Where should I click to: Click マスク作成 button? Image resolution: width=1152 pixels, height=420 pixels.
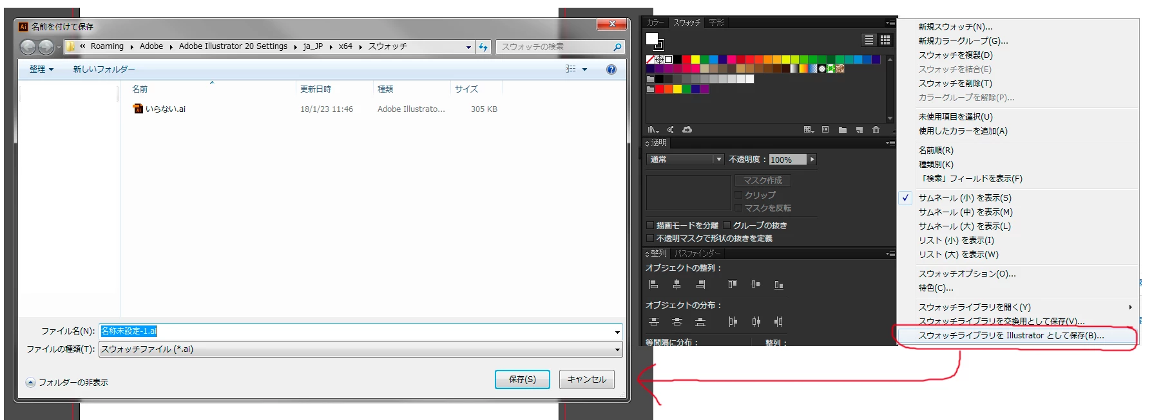coord(763,181)
